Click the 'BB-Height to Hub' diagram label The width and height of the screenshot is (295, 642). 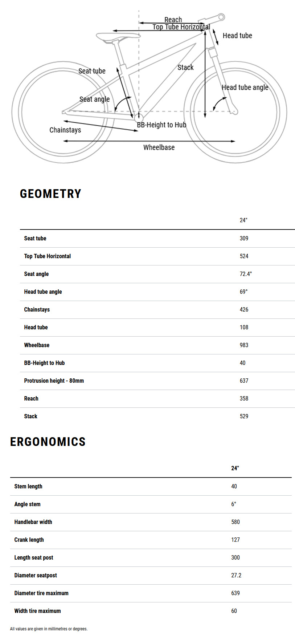tap(161, 125)
